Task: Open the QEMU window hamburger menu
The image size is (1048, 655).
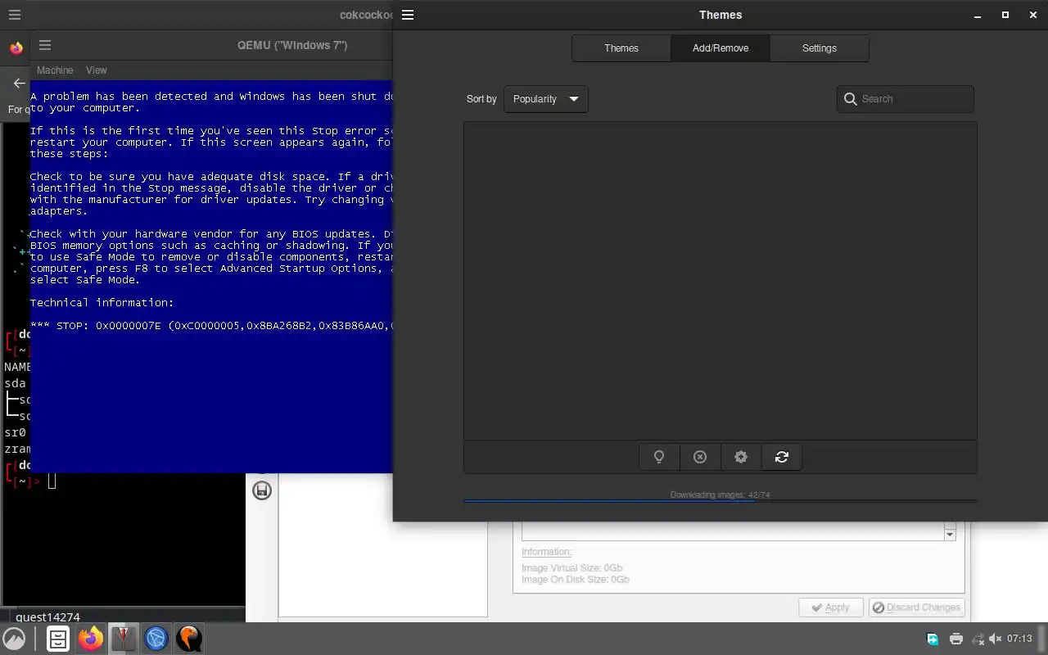Action: (x=45, y=45)
